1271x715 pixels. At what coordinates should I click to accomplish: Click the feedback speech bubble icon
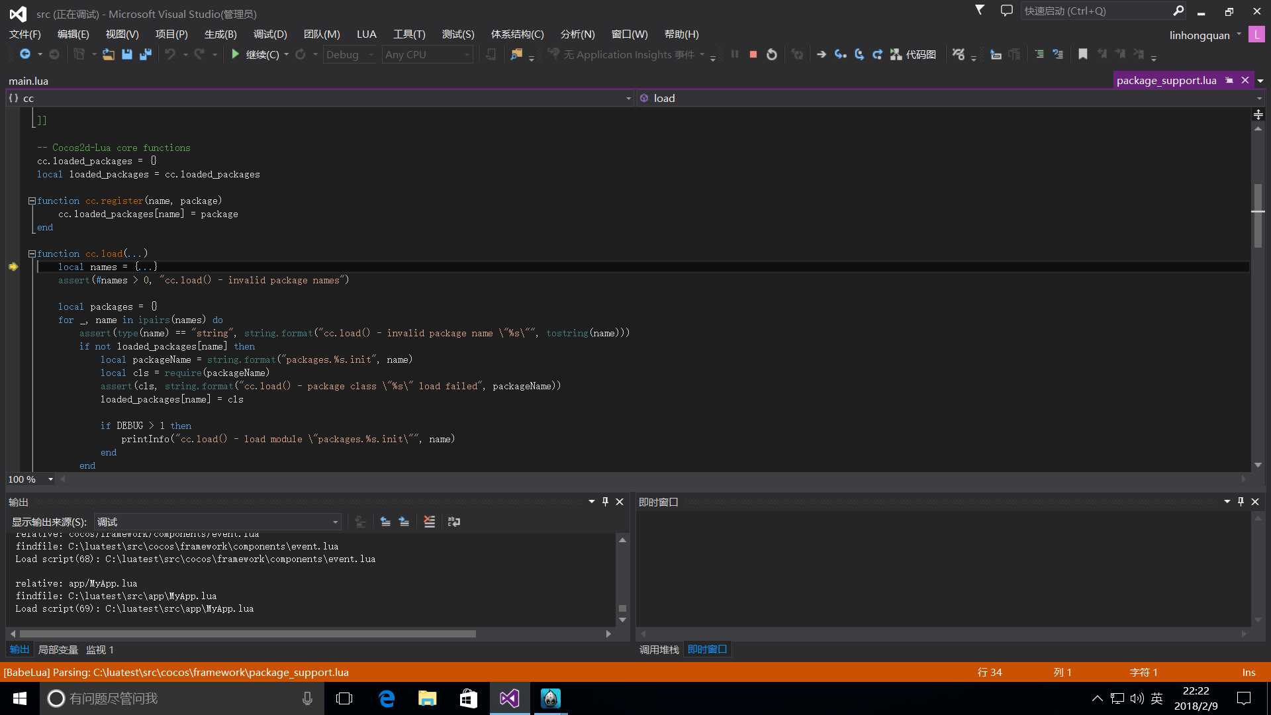pos(1006,11)
